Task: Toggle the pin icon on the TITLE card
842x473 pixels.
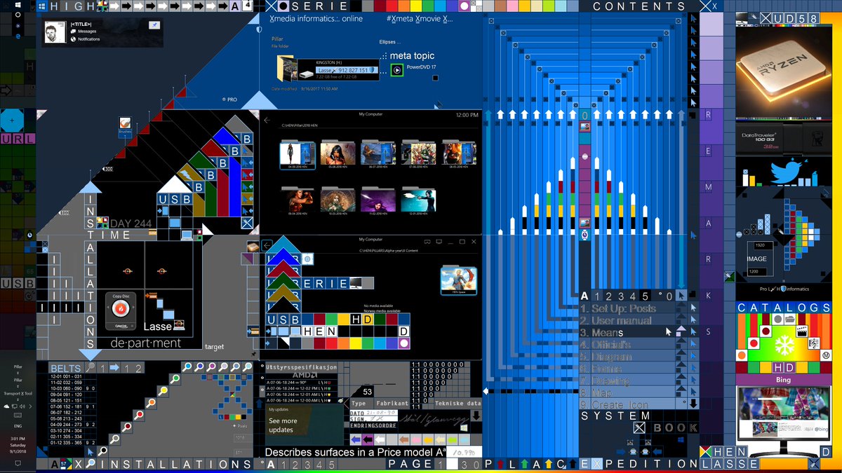Action: click(154, 25)
